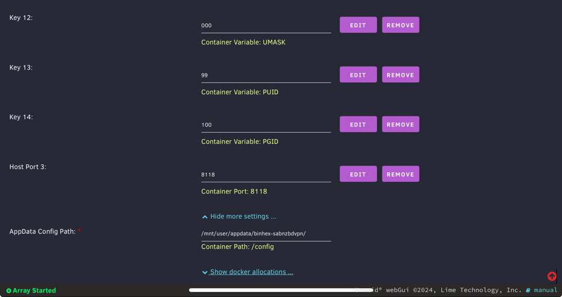Click the AppData Config Path label
This screenshot has width=562, height=297.
pos(42,231)
